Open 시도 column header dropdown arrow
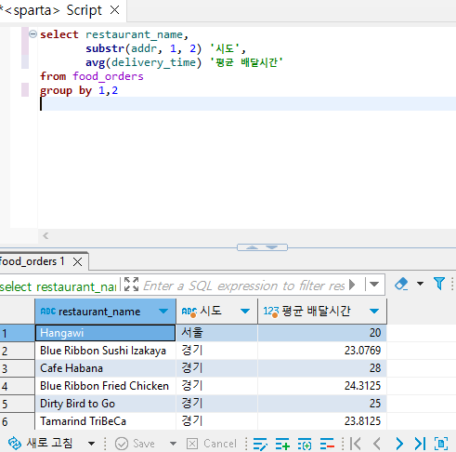The height and width of the screenshot is (452, 456). pyautogui.click(x=245, y=311)
